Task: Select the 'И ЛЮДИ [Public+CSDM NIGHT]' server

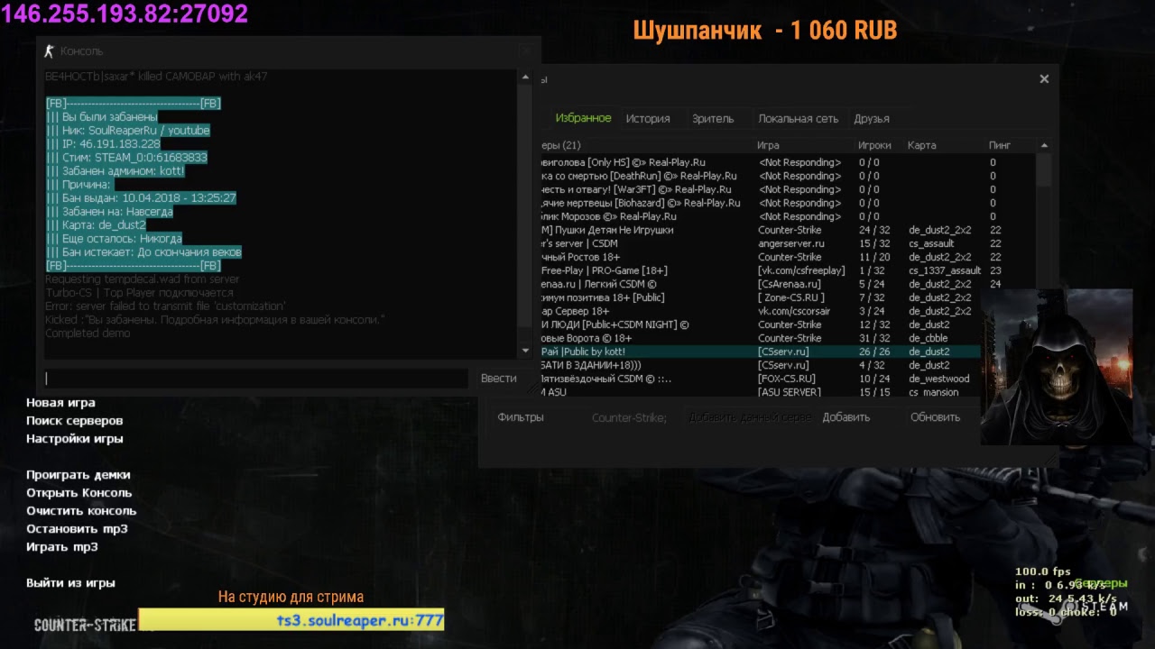Action: click(x=761, y=324)
